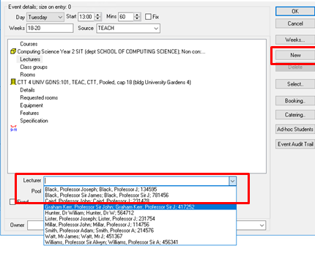This screenshot has width=315, height=265.
Task: Focus the Lecturer text input field
Action: tap(136, 181)
